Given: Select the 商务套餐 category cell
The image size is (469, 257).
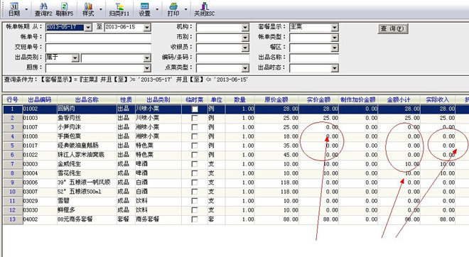Looking at the screenshot, I should 158,219.
